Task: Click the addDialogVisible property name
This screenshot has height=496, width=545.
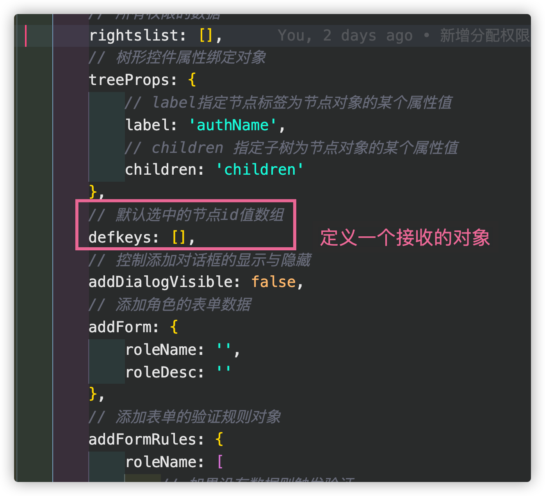Action: pos(160,282)
